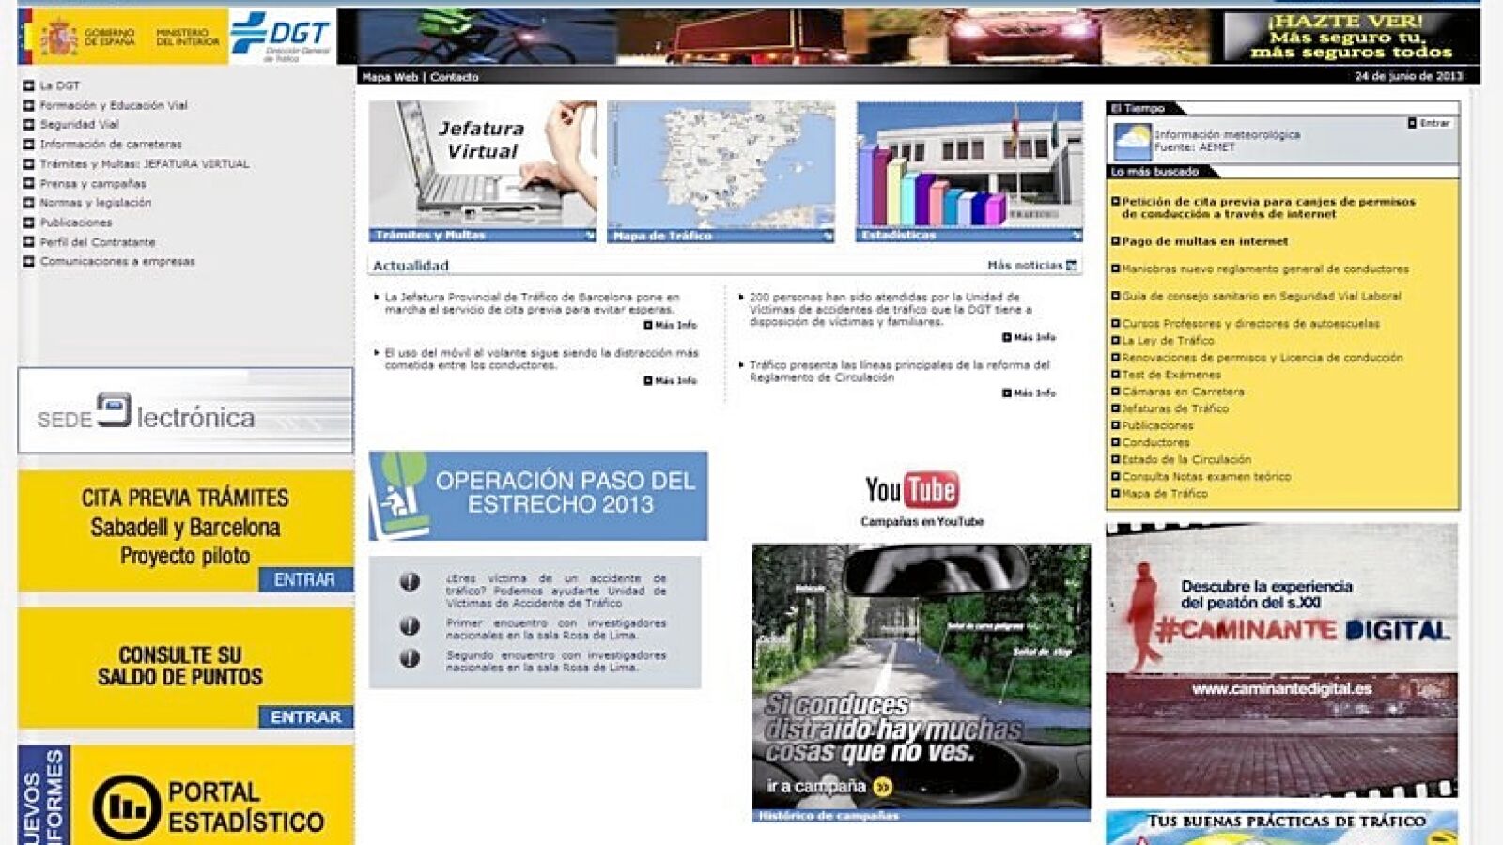1503x845 pixels.
Task: Open the Contacto menu link
Action: coord(455,77)
